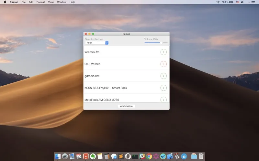
Task: Open the folder stack in the dock
Action: click(x=194, y=156)
